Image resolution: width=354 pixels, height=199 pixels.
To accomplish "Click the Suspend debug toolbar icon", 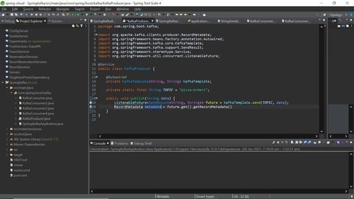I will tap(37, 15).
